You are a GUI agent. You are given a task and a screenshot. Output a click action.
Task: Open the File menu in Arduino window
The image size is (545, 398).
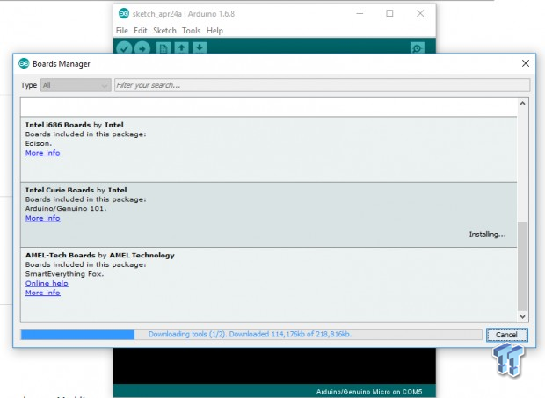click(122, 31)
